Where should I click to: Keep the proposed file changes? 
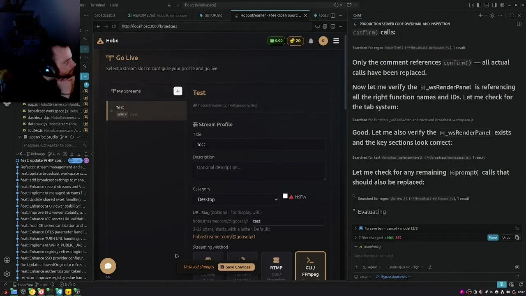[x=493, y=238]
